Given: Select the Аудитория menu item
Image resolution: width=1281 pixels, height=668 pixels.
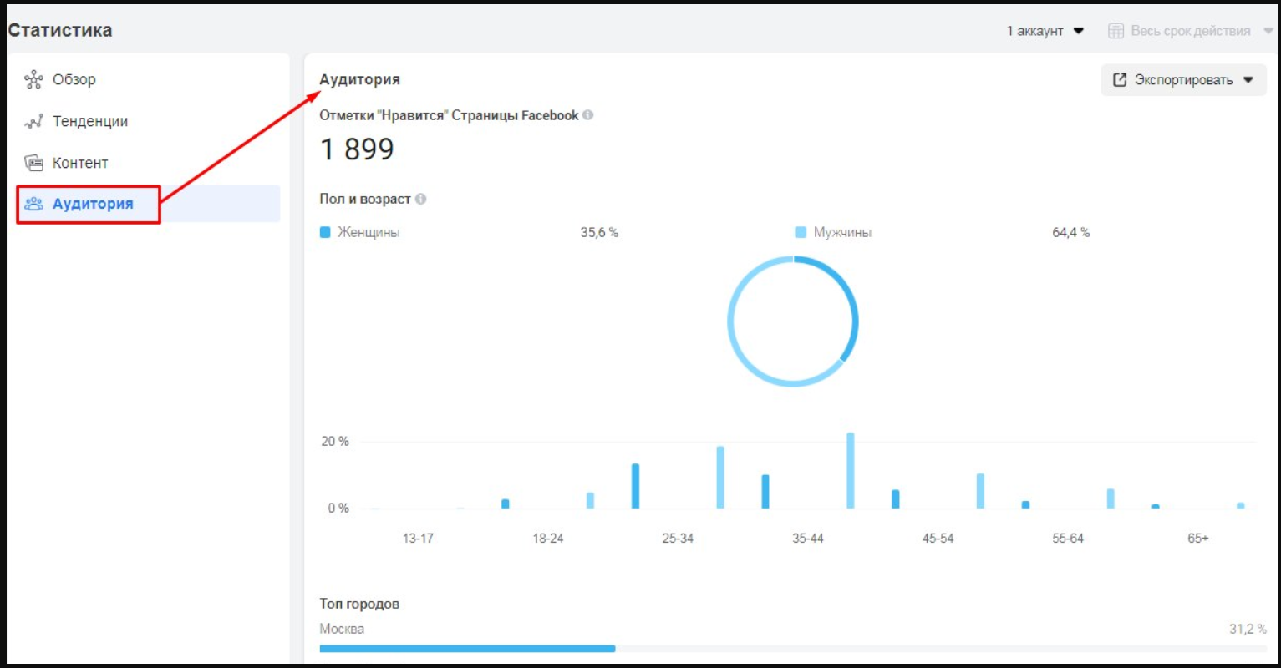Looking at the screenshot, I should pyautogui.click(x=93, y=204).
